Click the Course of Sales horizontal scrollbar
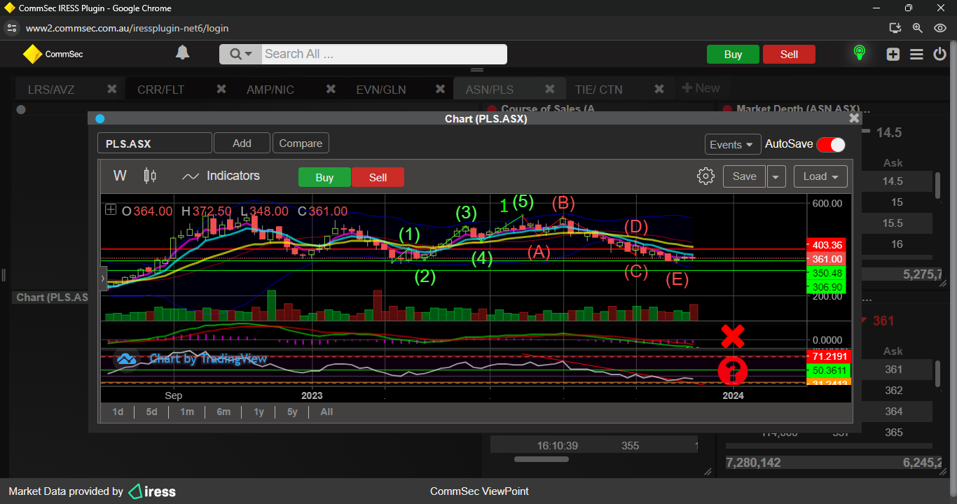Image resolution: width=957 pixels, height=504 pixels. [541, 459]
